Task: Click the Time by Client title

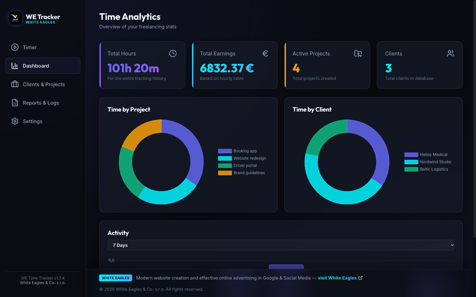Action: coord(312,110)
